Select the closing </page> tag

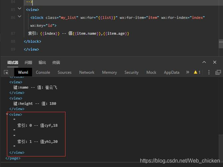pos(13,158)
